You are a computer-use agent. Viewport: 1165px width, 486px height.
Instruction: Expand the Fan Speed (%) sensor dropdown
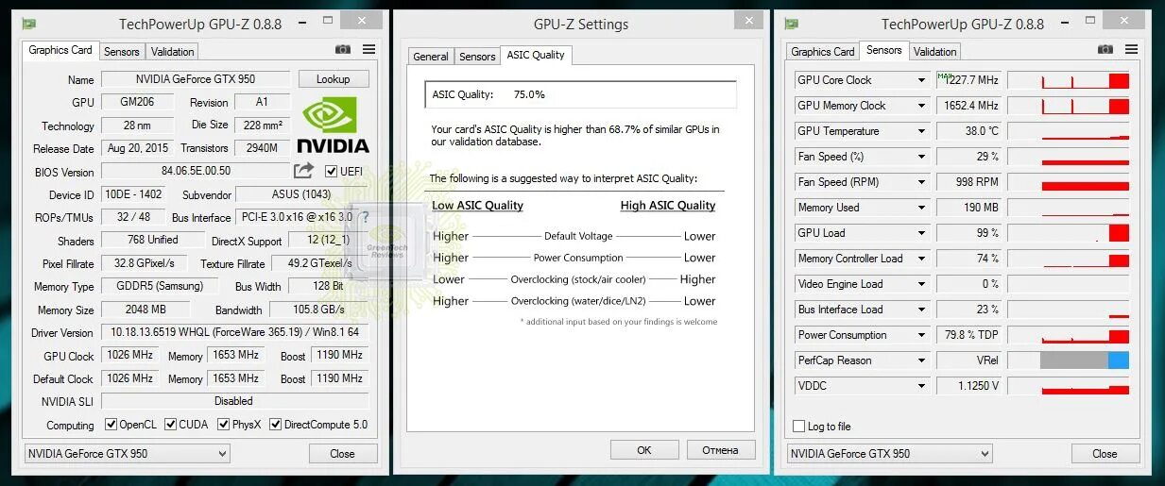pos(921,157)
